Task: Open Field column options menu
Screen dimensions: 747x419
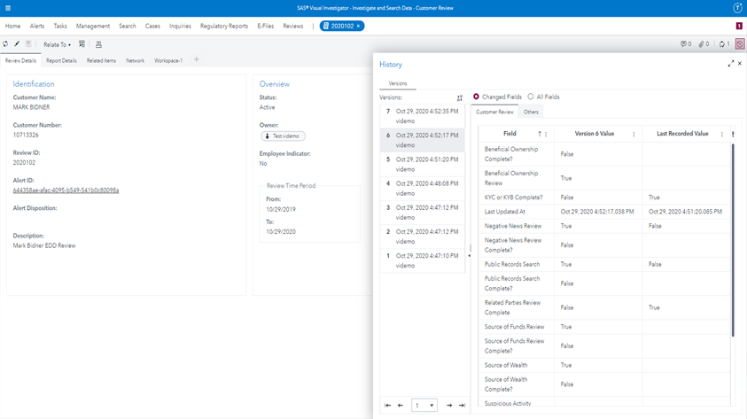Action: (546, 134)
